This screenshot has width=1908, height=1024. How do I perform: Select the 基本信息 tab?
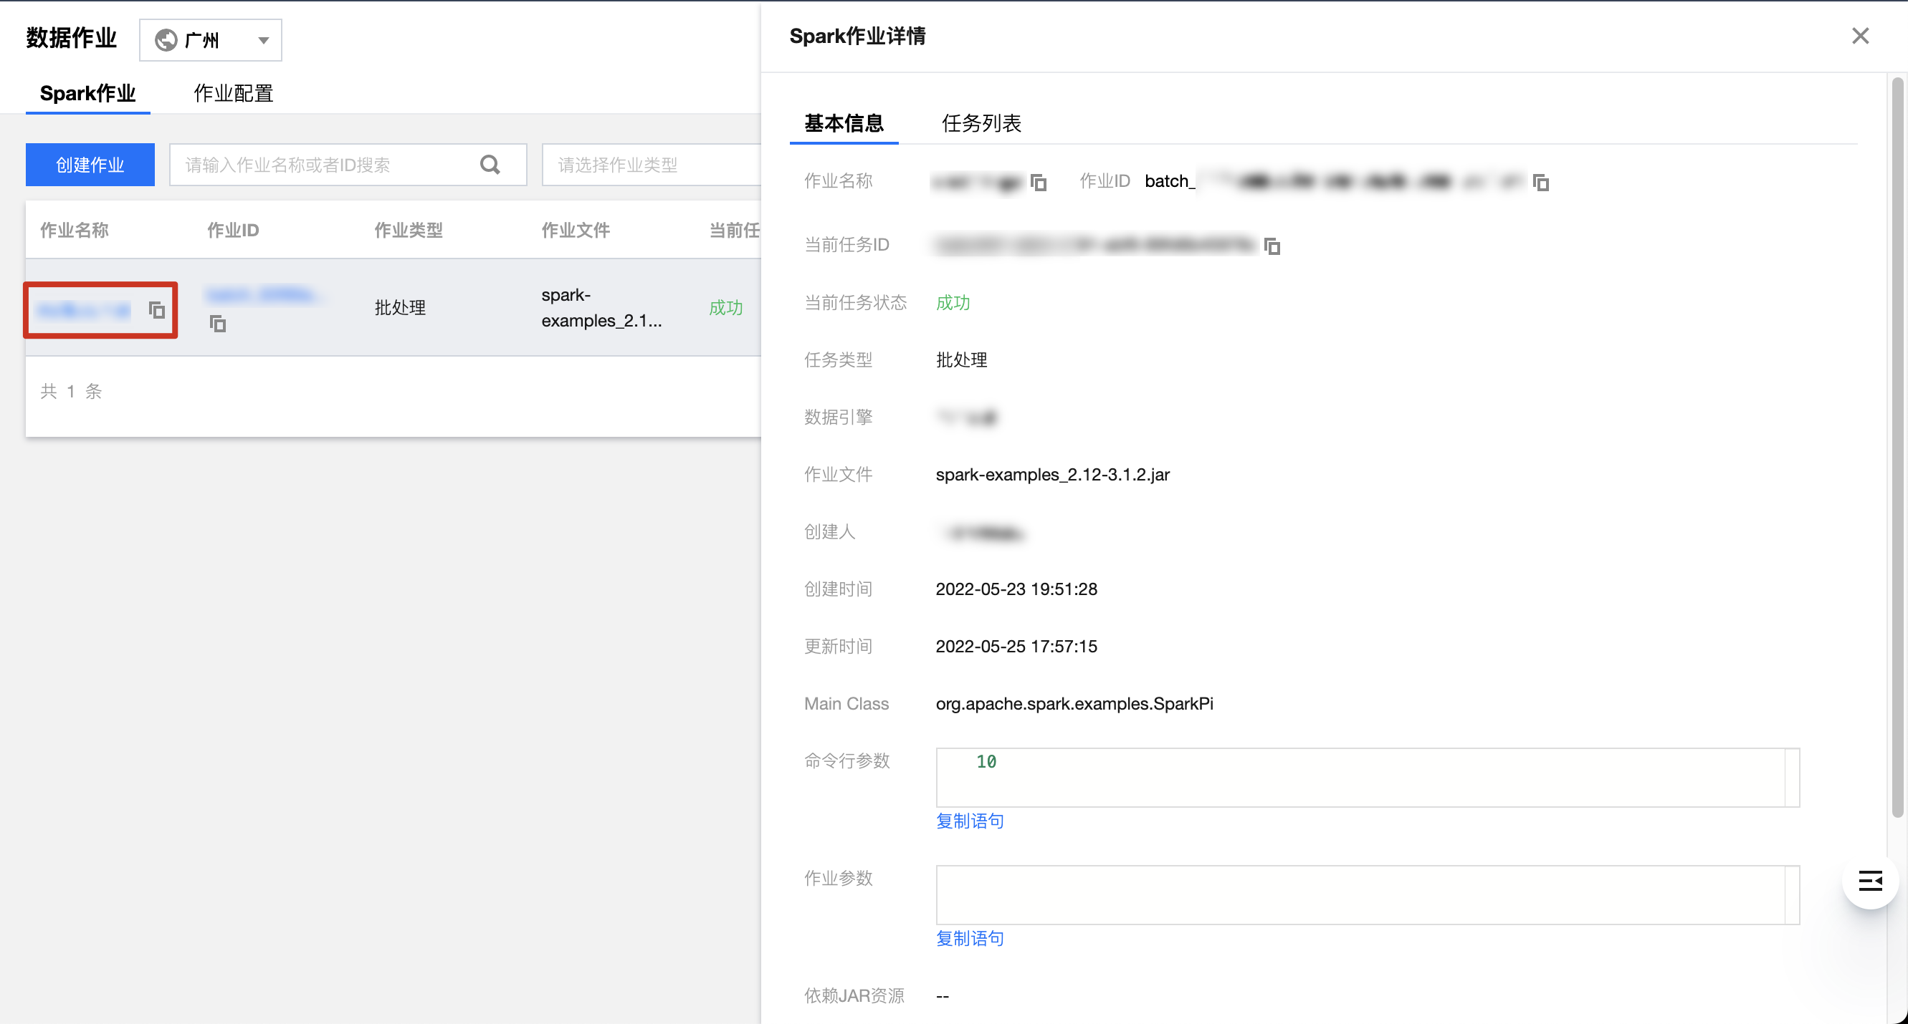[x=844, y=123]
